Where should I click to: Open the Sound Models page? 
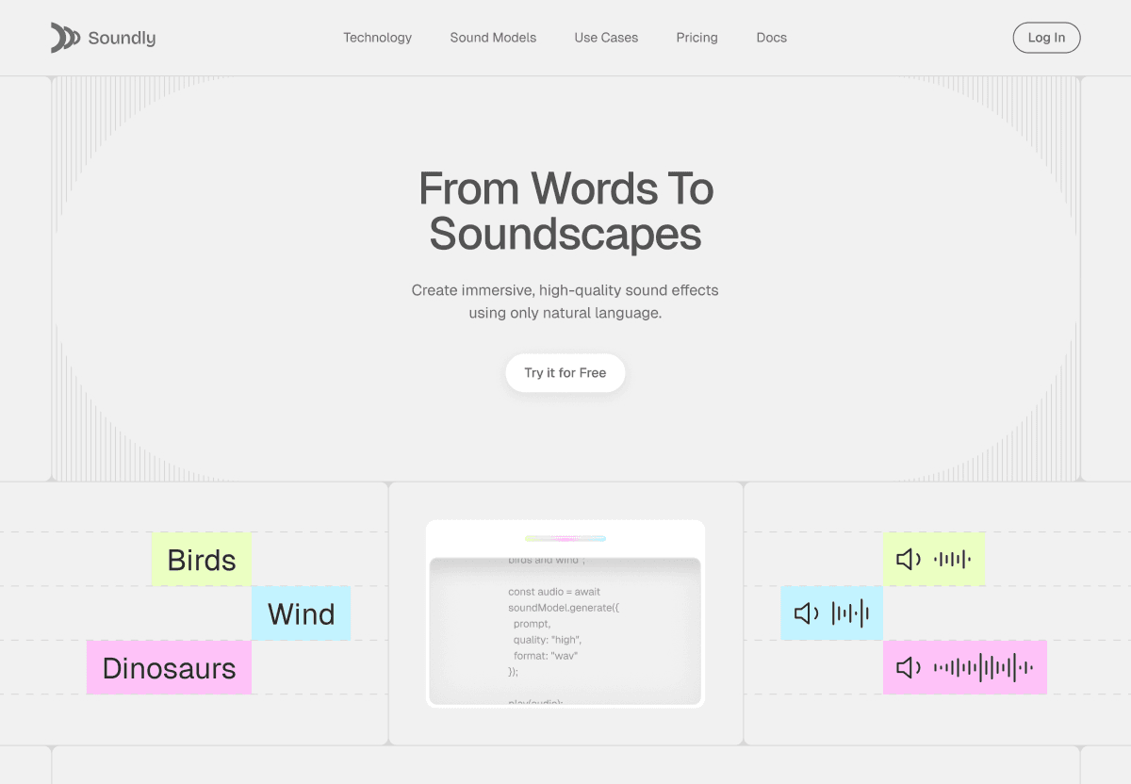pyautogui.click(x=493, y=38)
